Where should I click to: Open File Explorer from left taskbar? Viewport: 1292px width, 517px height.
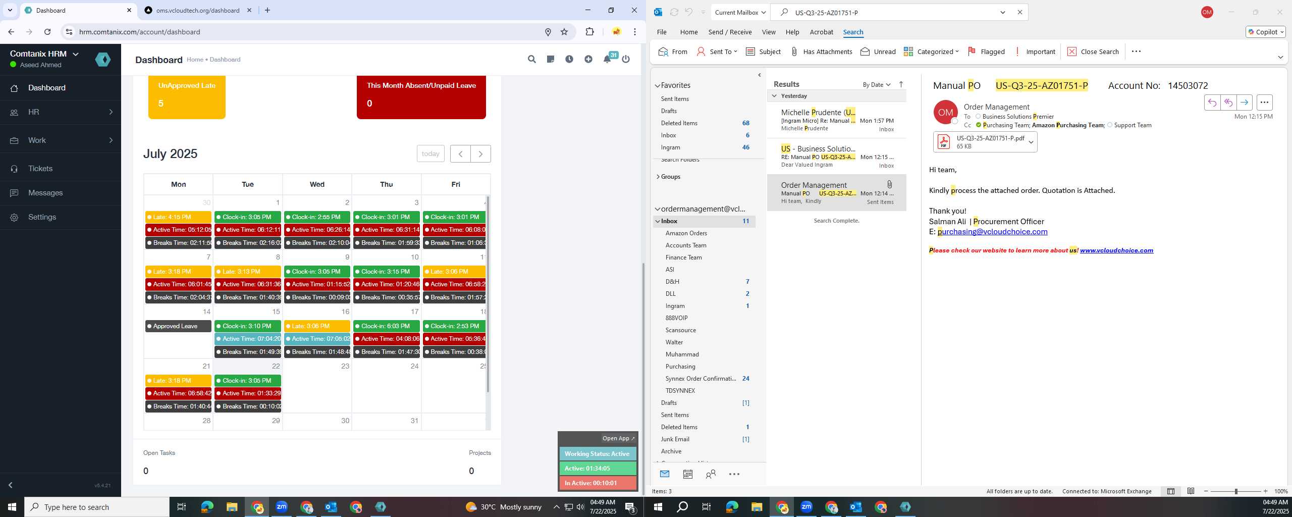tap(232, 507)
